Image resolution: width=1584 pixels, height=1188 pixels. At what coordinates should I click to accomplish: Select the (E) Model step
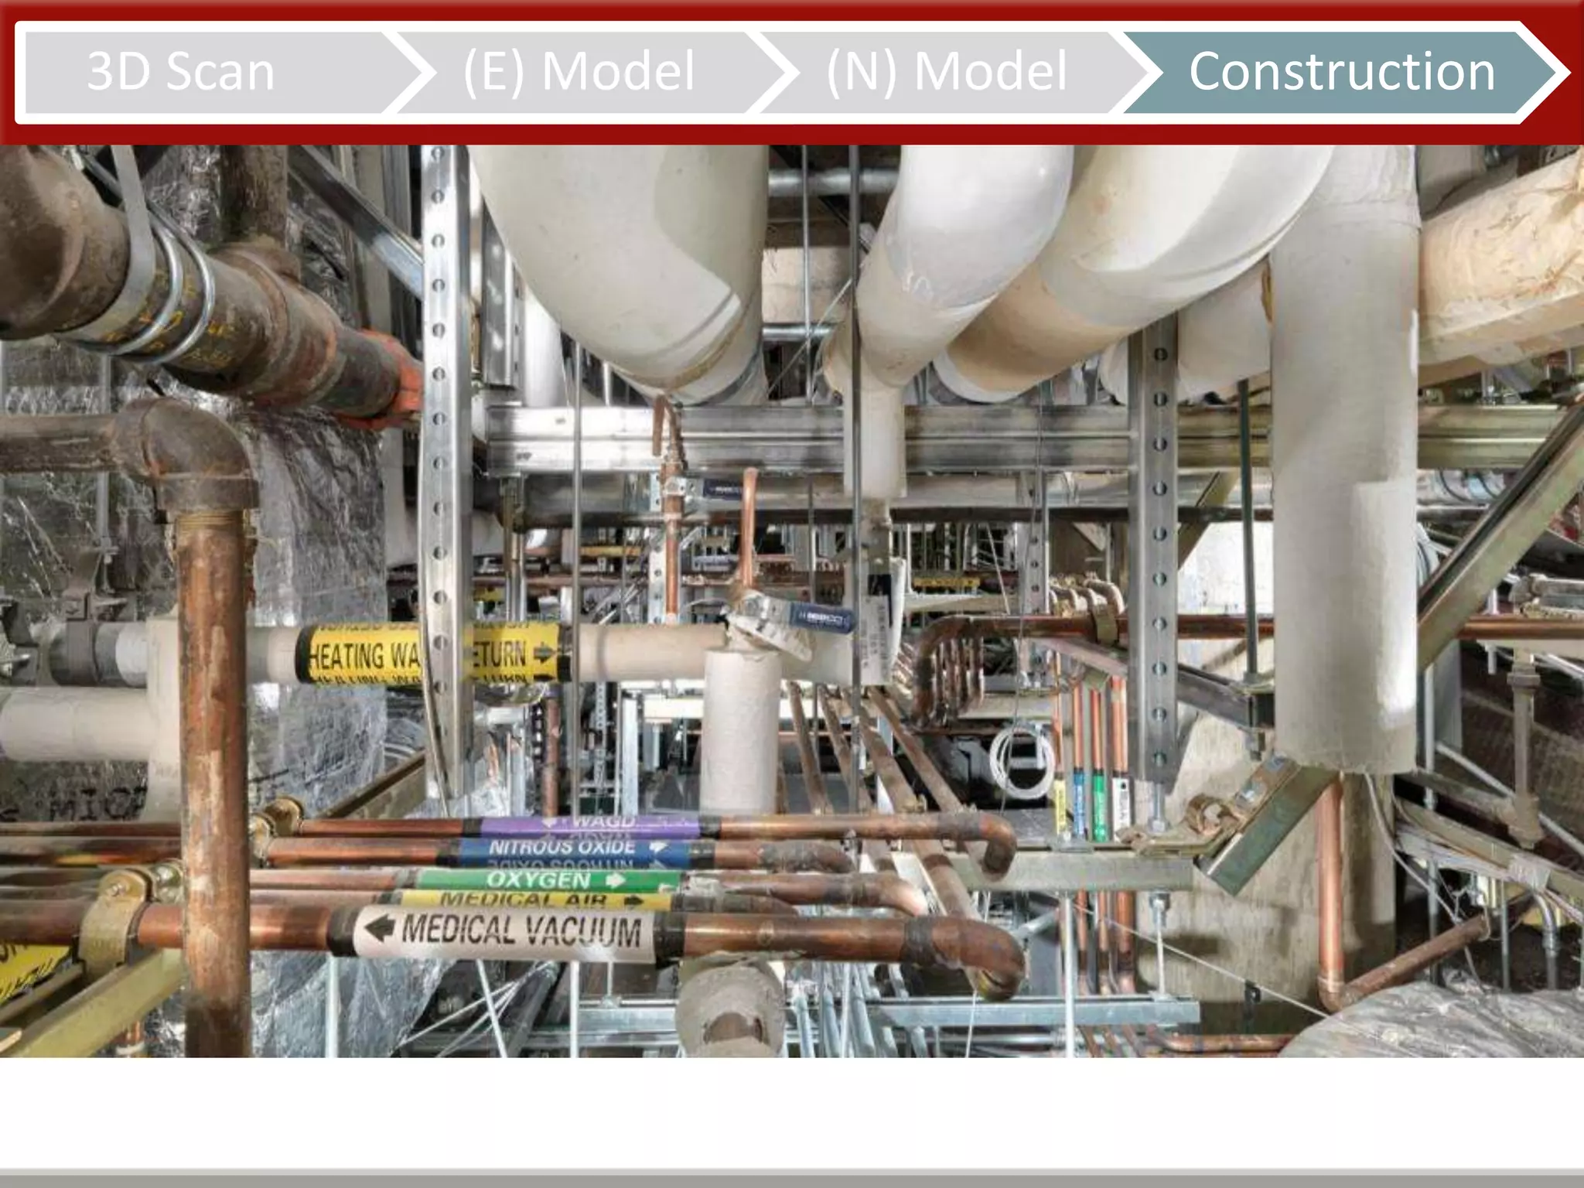[x=579, y=72]
